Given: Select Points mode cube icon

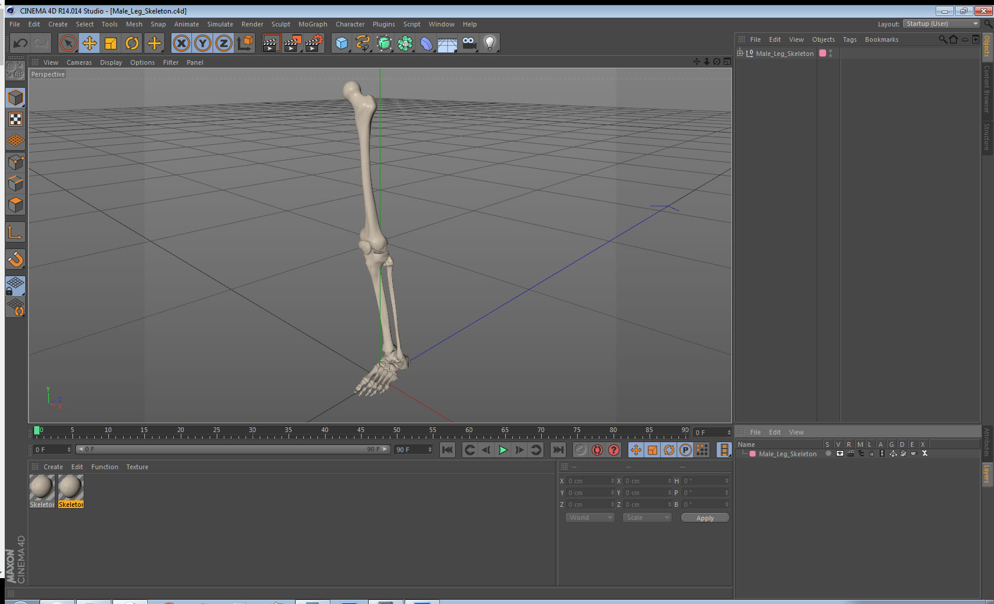Looking at the screenshot, I should click(x=15, y=162).
